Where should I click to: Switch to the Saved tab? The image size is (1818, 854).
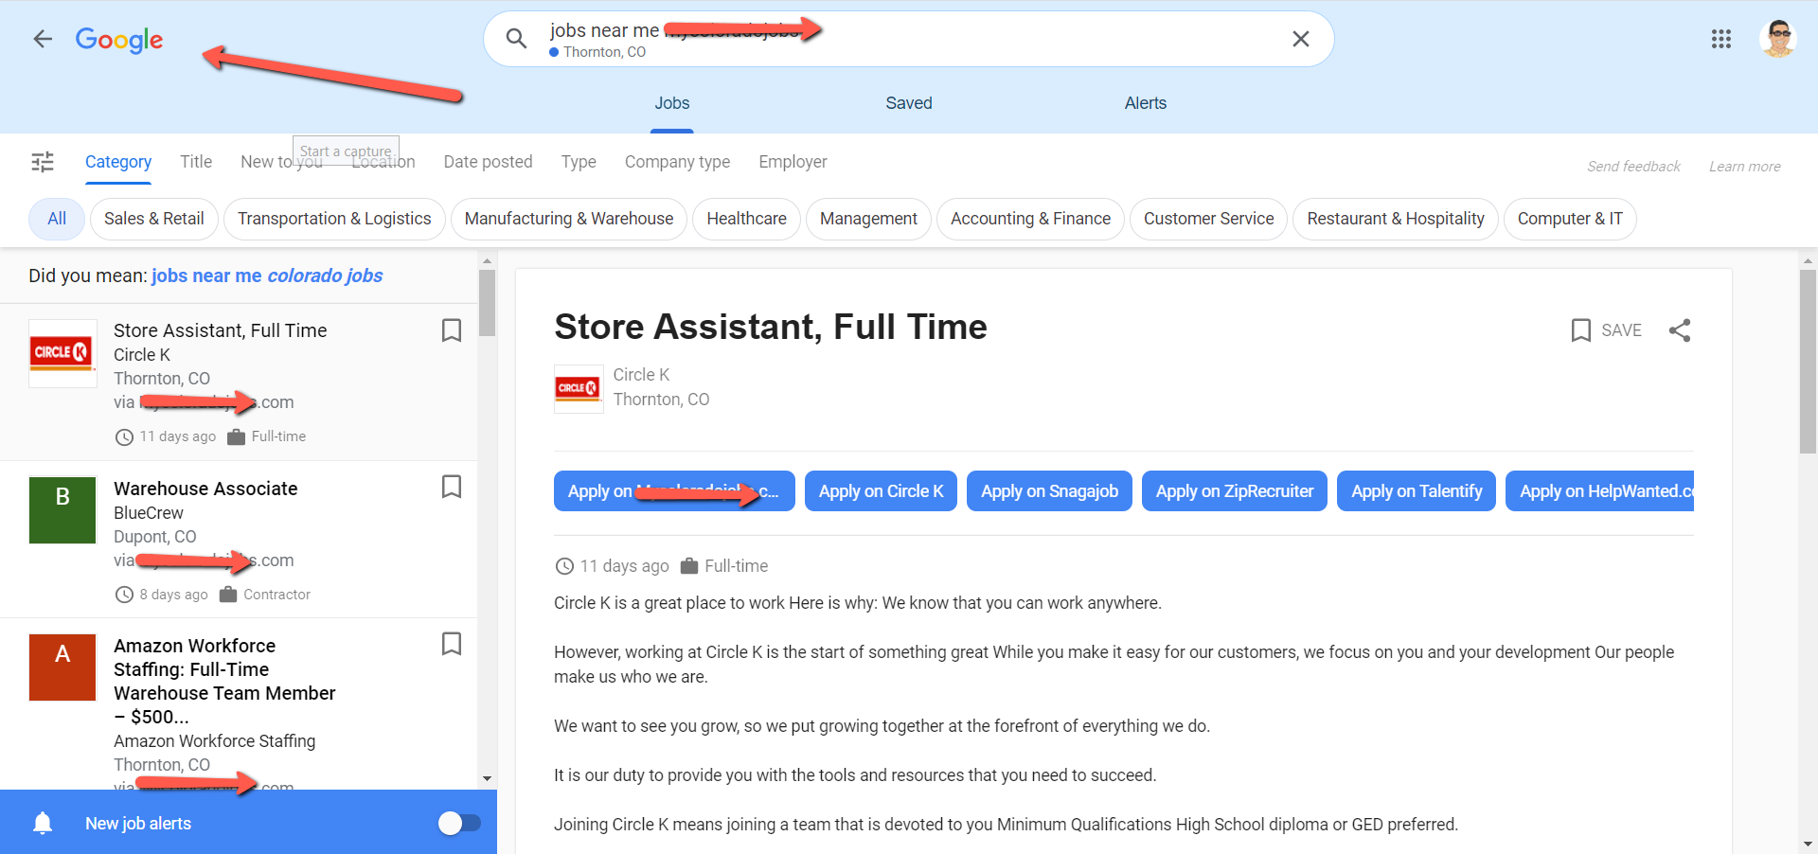pos(909,103)
